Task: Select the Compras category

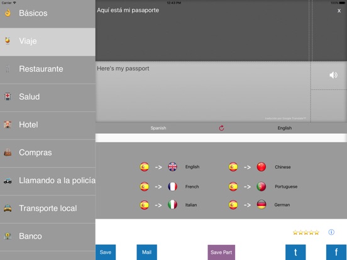Action: (48, 153)
